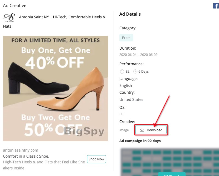The height and width of the screenshot is (176, 219).
Task: Click the English language value
Action: (126, 86)
